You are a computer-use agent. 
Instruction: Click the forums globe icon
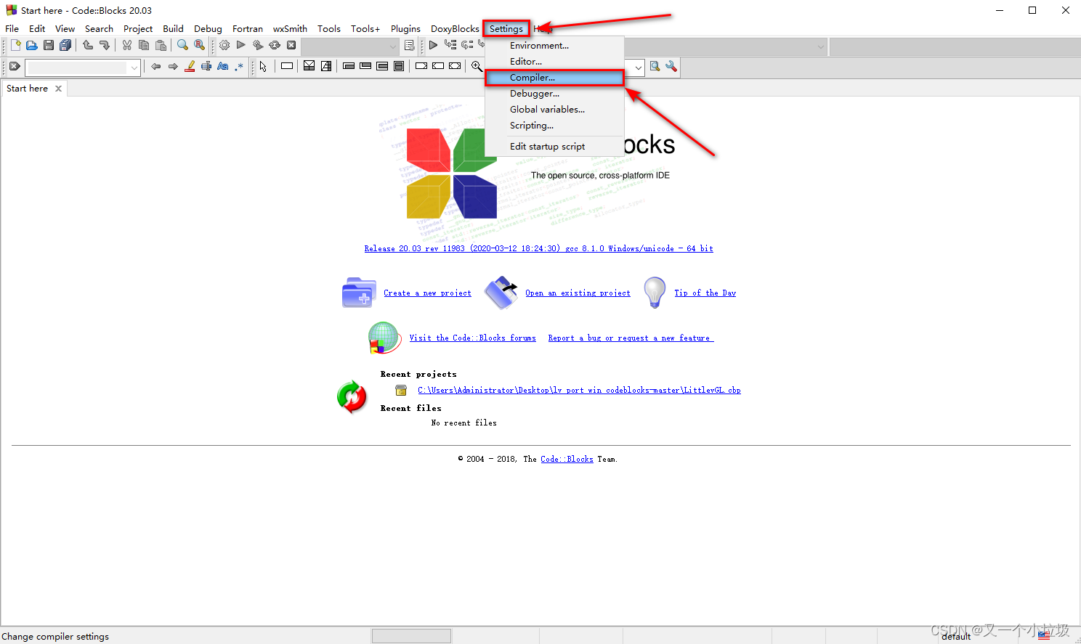[384, 338]
